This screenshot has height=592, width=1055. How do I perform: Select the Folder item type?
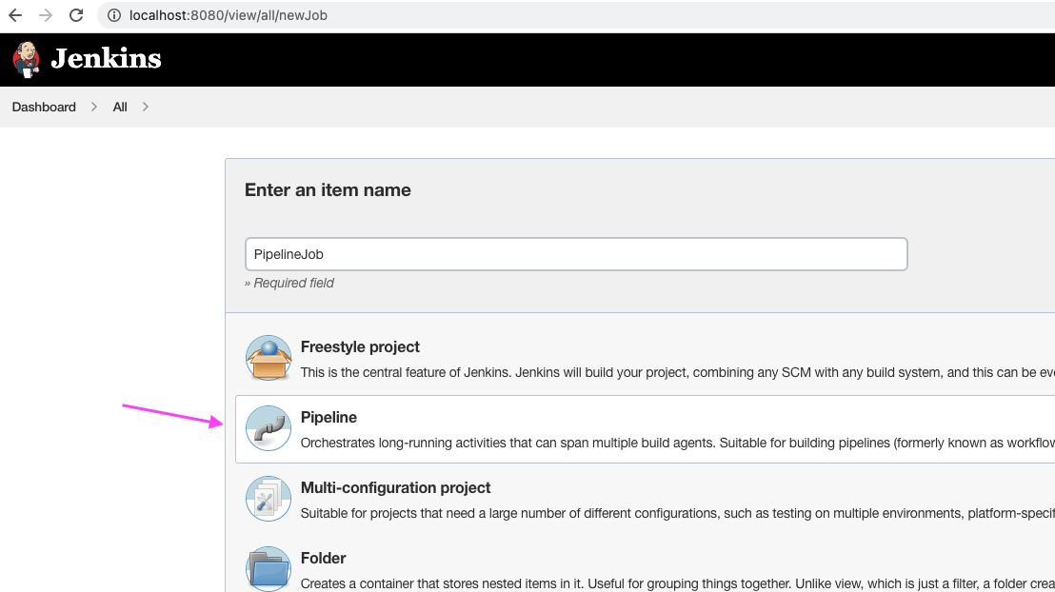click(x=323, y=558)
